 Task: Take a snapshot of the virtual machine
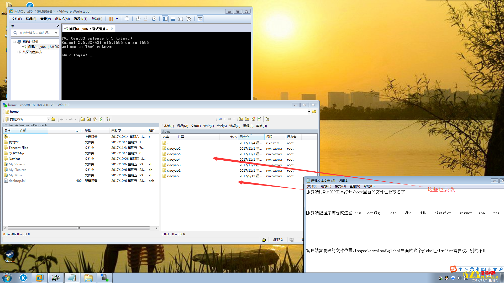click(138, 19)
